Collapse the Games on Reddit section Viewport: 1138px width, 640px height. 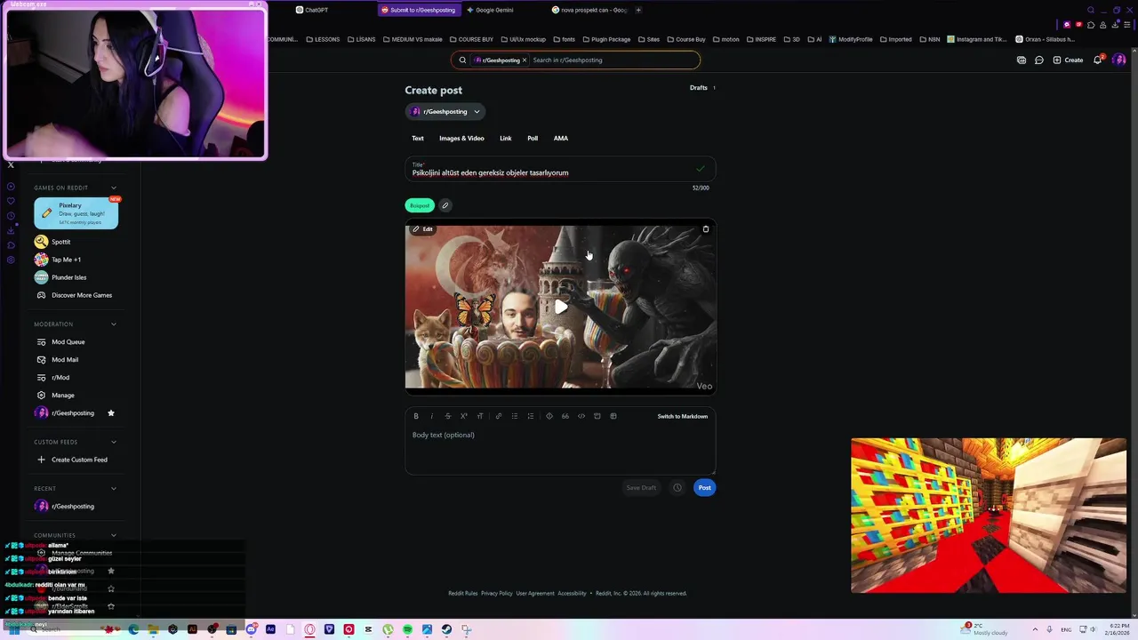pyautogui.click(x=114, y=188)
